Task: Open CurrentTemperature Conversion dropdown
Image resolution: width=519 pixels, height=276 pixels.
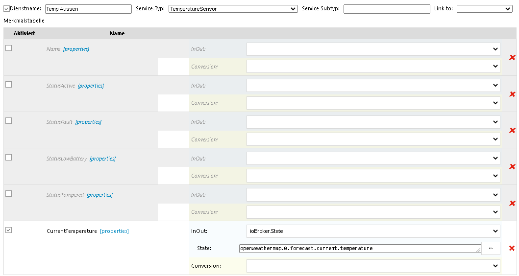Action: click(x=373, y=266)
